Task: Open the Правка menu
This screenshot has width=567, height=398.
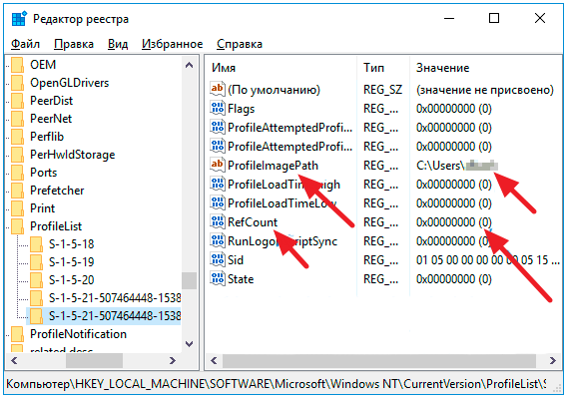Action: [x=74, y=44]
